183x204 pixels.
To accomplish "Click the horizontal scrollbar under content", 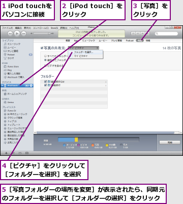I will (105, 132).
